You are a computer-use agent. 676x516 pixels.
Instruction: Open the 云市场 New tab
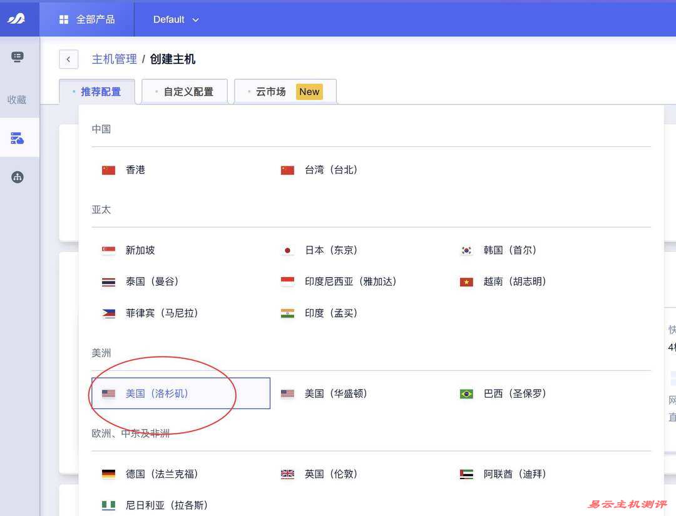[285, 91]
